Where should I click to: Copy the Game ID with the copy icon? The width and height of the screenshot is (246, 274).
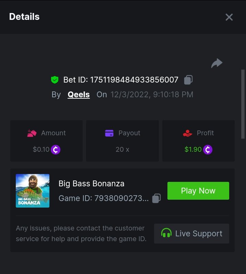pos(156,198)
